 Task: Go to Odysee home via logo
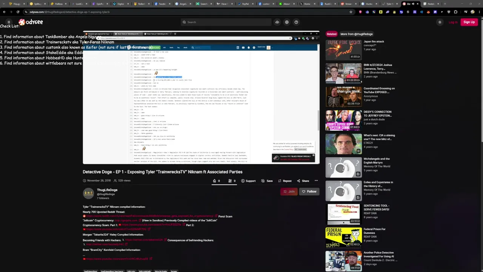tap(31, 22)
